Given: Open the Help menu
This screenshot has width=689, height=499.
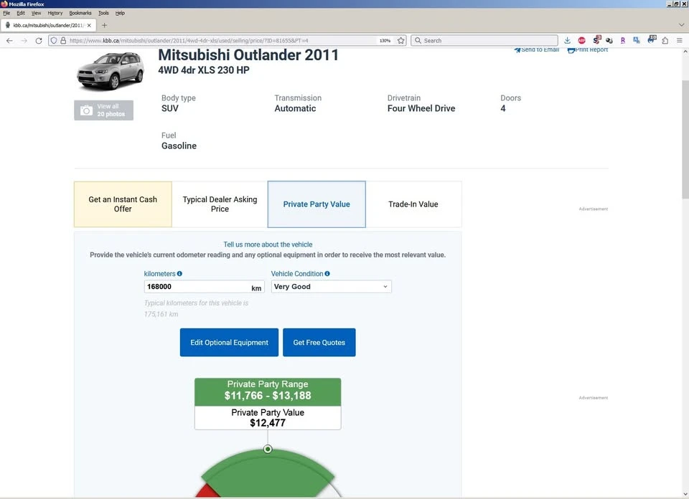Looking at the screenshot, I should [120, 13].
